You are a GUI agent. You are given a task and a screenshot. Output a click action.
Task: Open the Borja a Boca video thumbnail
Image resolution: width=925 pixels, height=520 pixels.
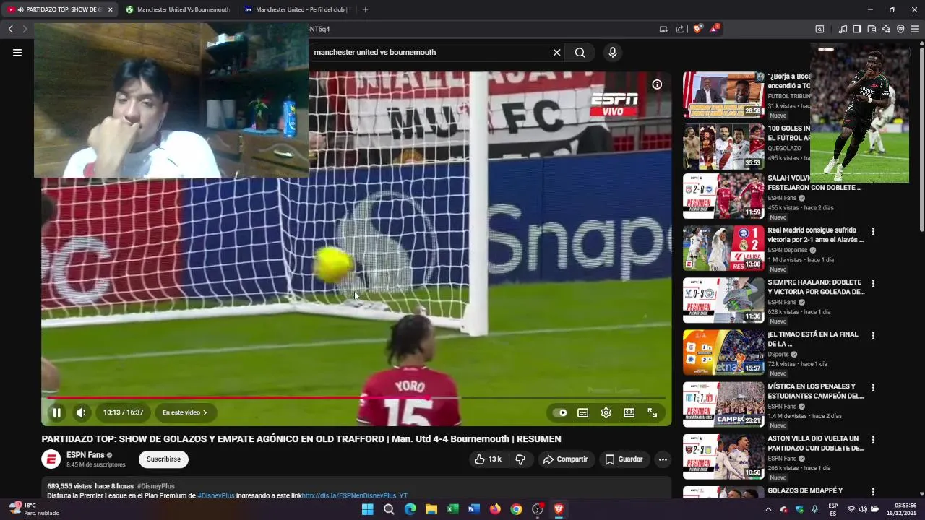723,94
